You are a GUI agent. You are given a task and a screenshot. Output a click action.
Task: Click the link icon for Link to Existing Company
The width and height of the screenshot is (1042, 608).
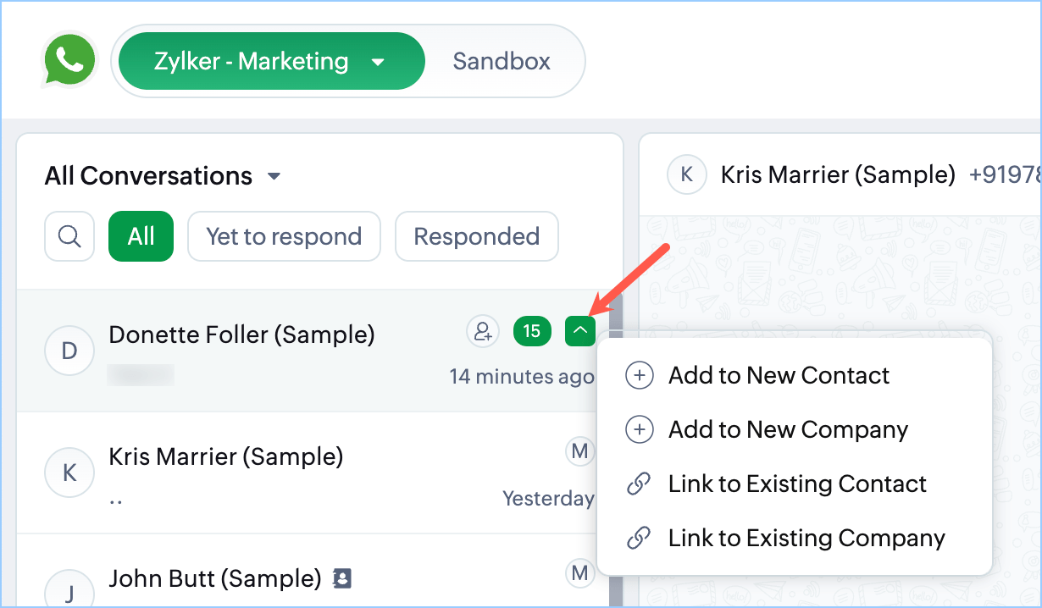tap(638, 538)
